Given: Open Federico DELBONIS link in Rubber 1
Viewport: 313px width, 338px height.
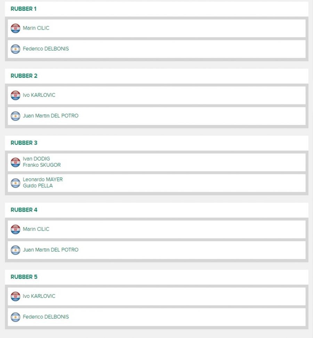Looking at the screenshot, I should (46, 49).
